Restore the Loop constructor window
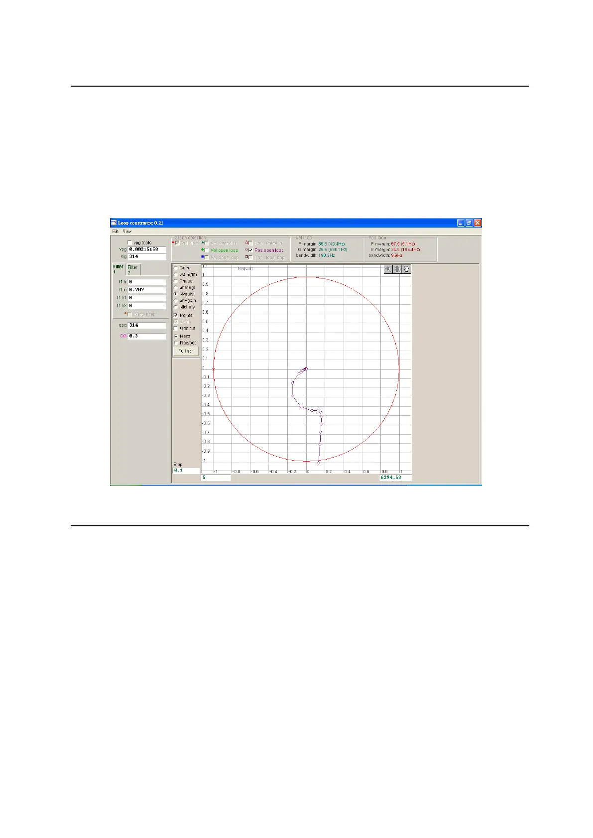 tap(469, 223)
